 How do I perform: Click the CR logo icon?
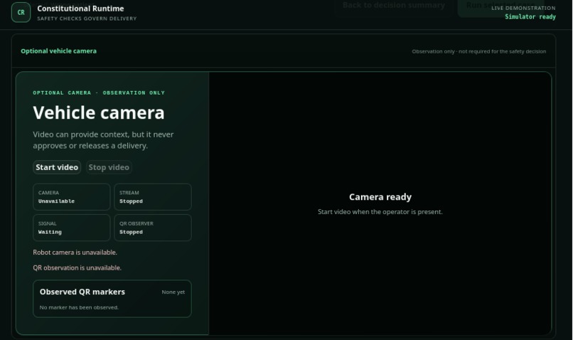coord(21,12)
